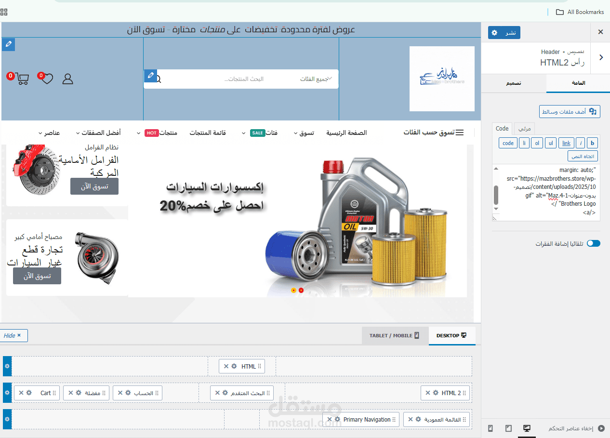Switch to mobile preview device icon

coord(491,428)
